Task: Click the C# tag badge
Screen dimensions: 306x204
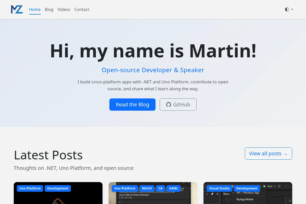Action: coord(160,188)
